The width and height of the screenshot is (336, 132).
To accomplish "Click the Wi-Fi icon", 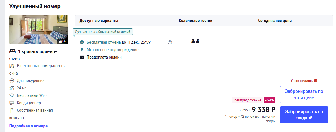I will 12,95.
